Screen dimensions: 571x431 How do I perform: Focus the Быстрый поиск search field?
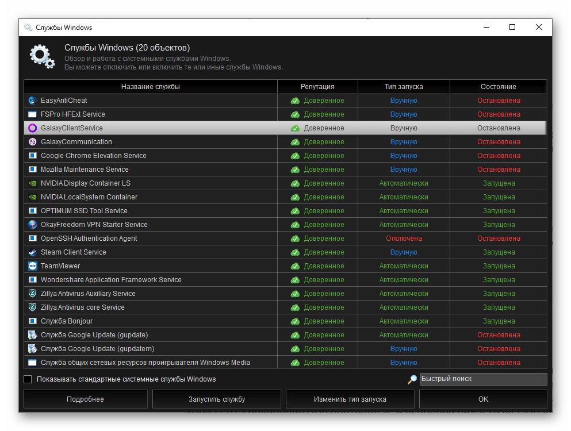(484, 379)
